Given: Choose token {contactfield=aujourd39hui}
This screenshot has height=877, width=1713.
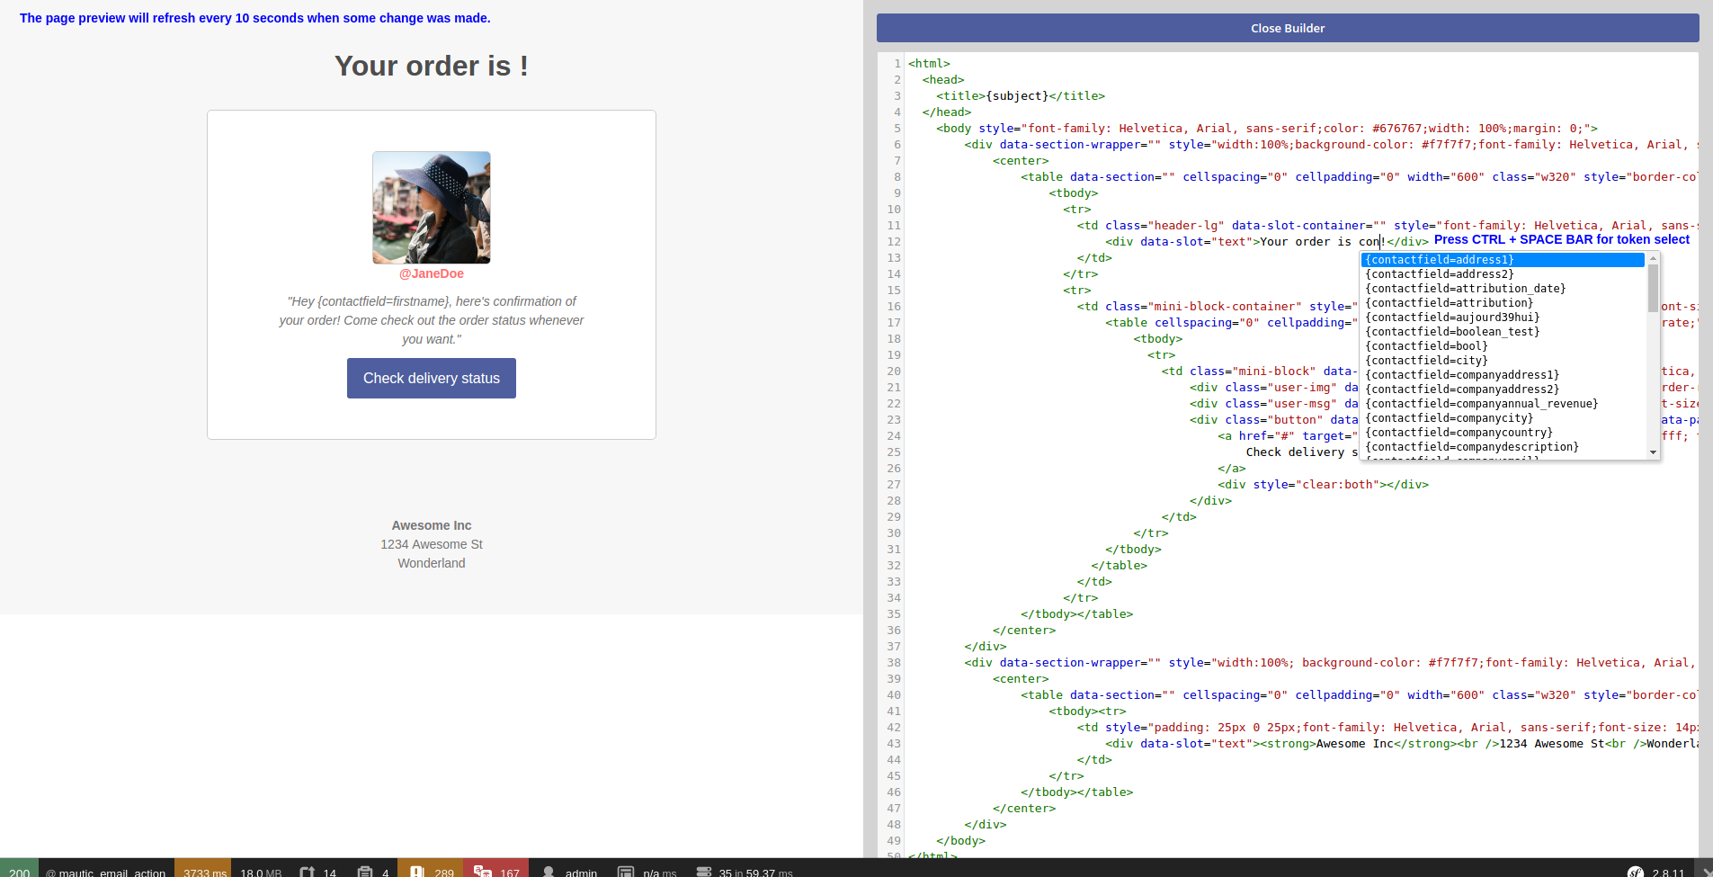Looking at the screenshot, I should (1503, 318).
